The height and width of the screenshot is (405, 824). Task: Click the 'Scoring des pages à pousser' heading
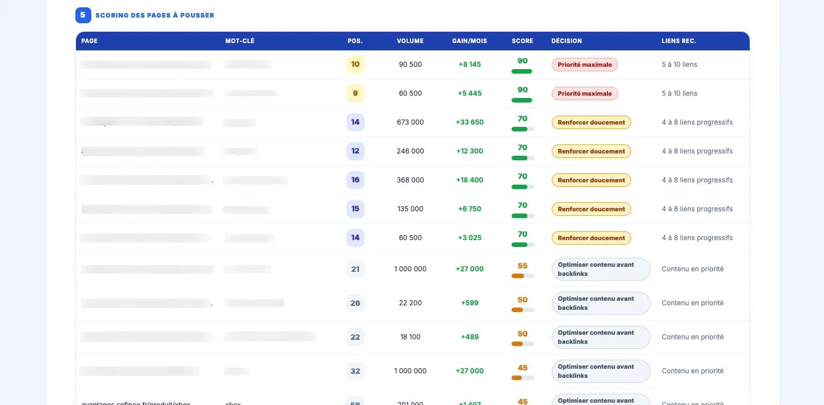(155, 15)
